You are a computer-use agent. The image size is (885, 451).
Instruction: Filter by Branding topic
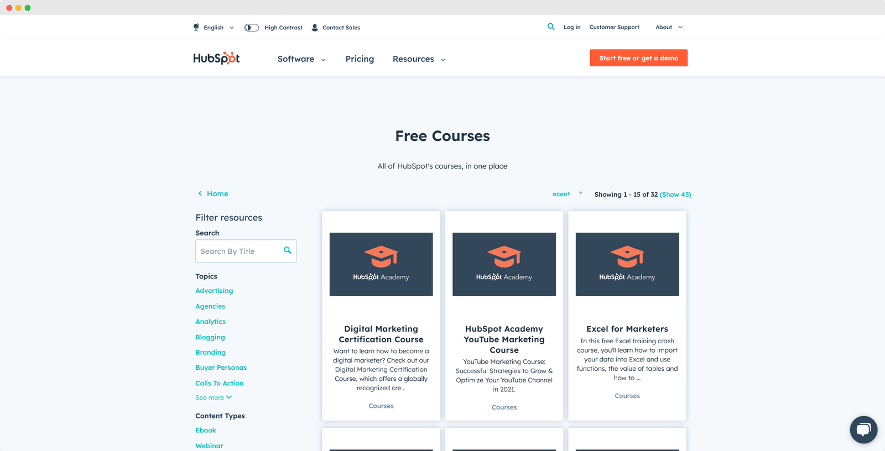[x=210, y=353]
